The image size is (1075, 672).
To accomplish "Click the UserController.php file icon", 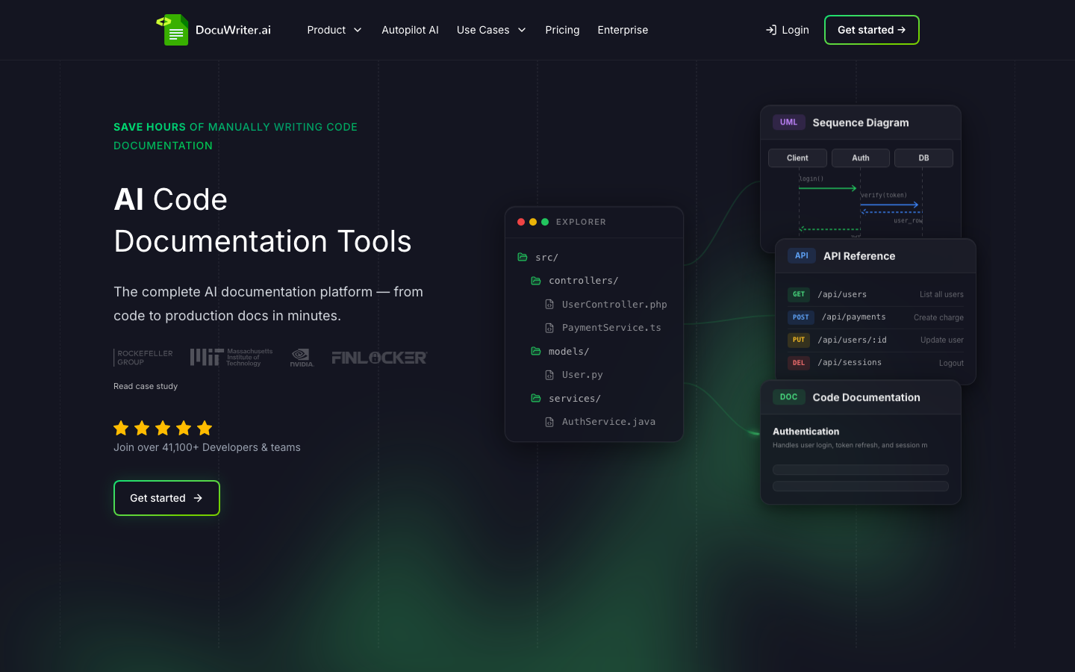I will [x=549, y=305].
